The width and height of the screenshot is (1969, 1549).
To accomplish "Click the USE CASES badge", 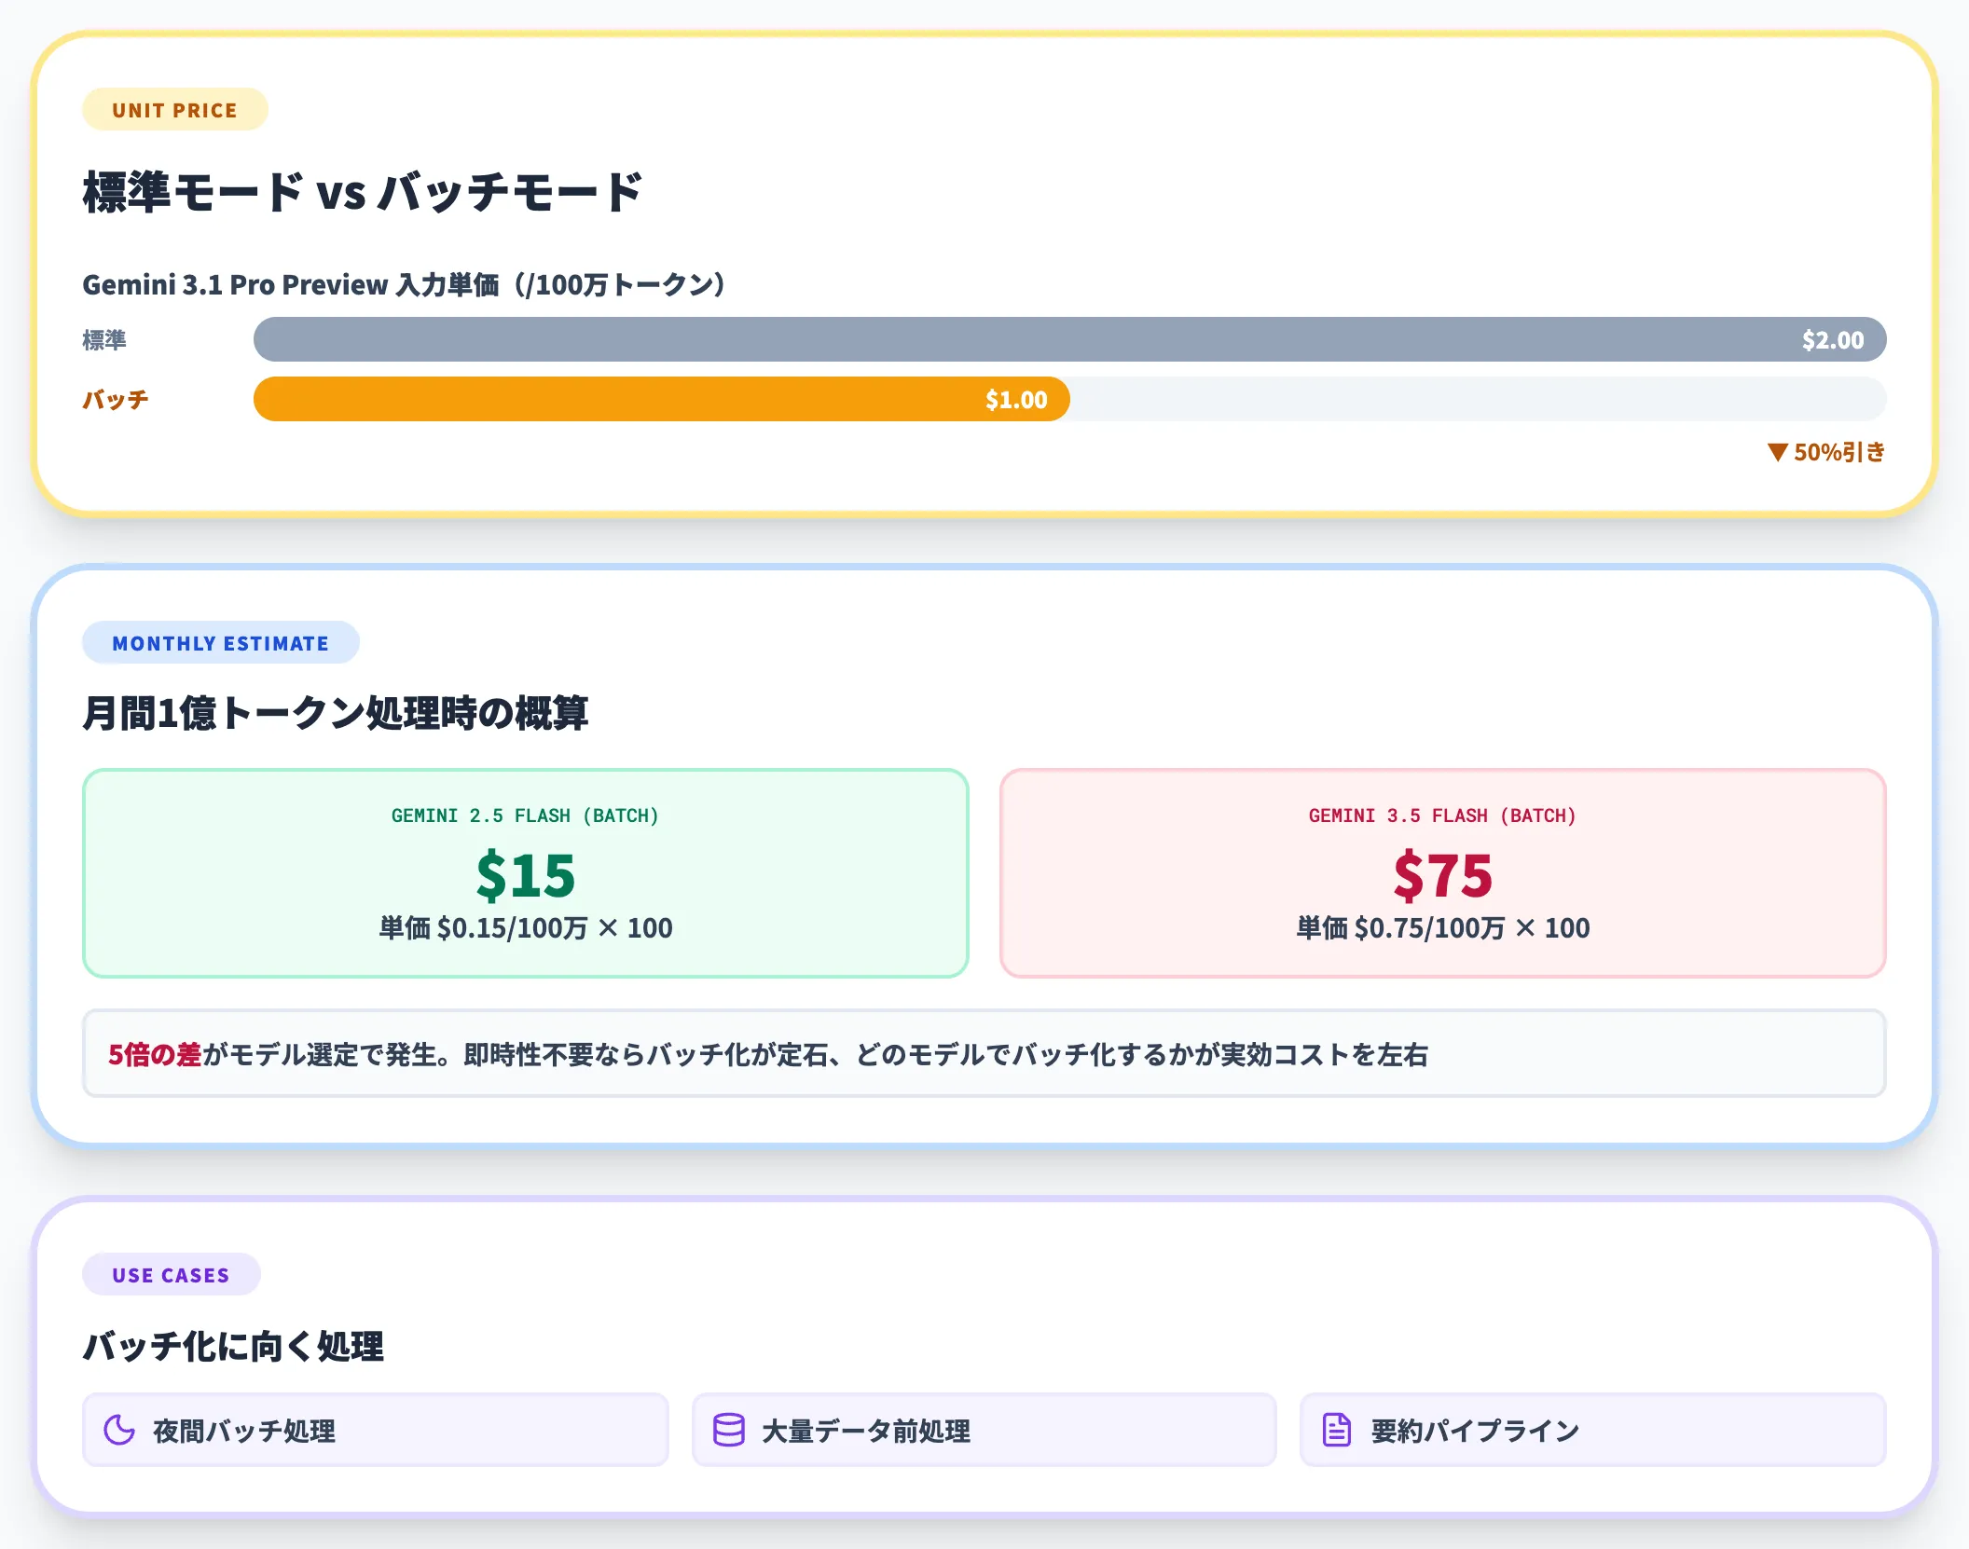I will pos(172,1275).
